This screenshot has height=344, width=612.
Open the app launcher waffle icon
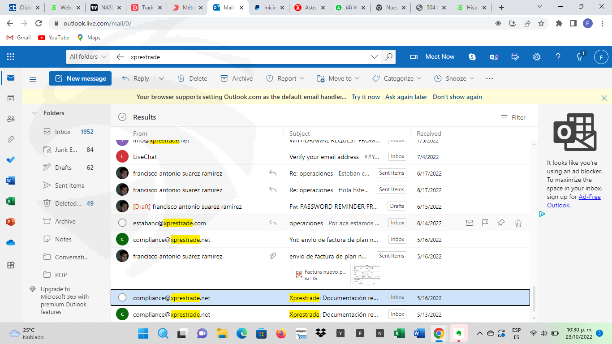coord(11,57)
